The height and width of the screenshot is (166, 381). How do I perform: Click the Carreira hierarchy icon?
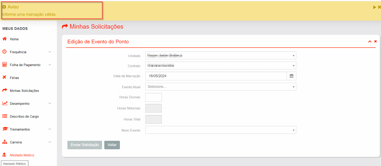(x=4, y=142)
